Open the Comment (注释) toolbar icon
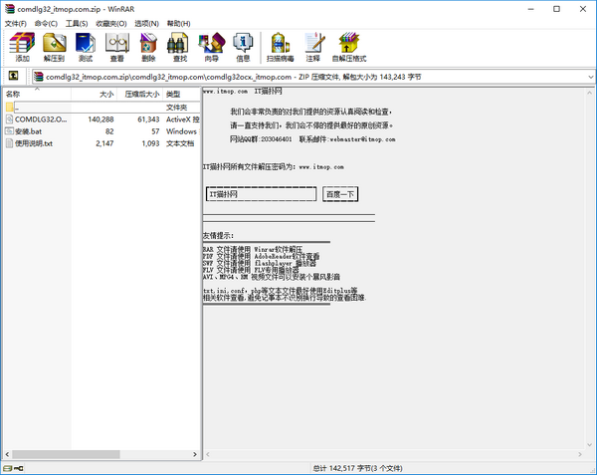This screenshot has width=597, height=475. [313, 47]
